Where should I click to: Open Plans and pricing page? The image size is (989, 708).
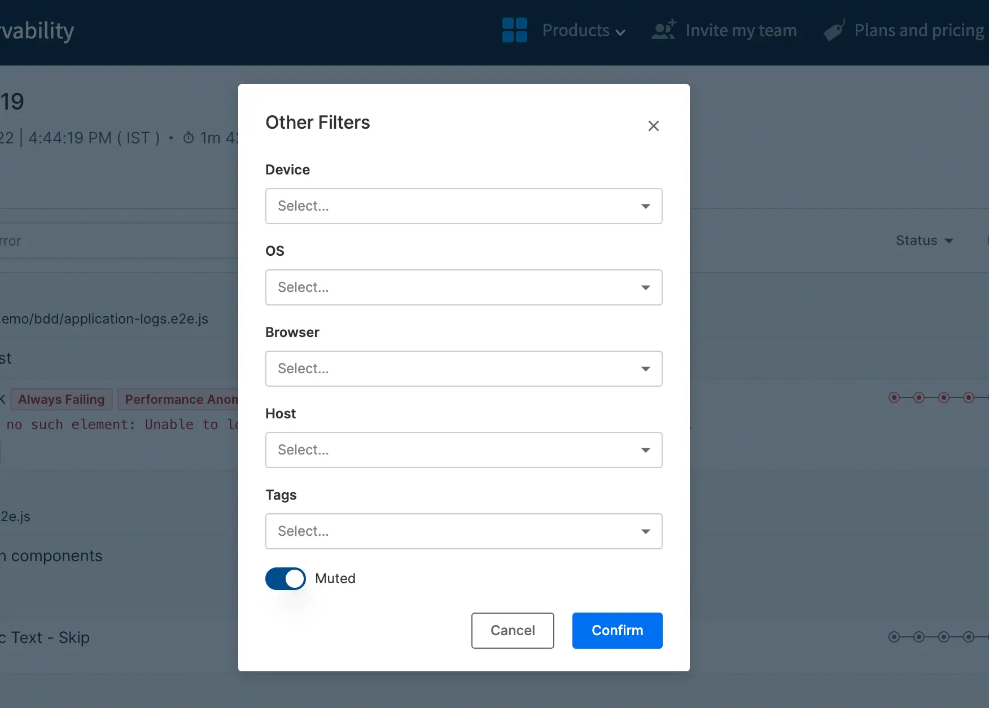coord(918,30)
